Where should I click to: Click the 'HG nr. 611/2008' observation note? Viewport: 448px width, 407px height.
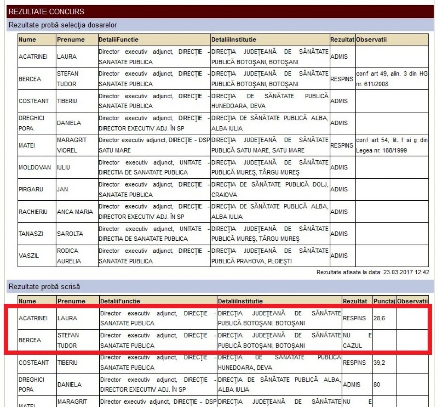point(391,79)
